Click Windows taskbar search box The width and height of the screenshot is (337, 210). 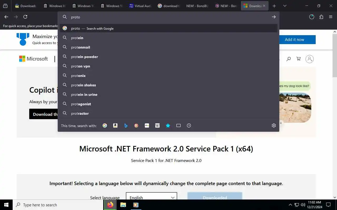point(58,205)
